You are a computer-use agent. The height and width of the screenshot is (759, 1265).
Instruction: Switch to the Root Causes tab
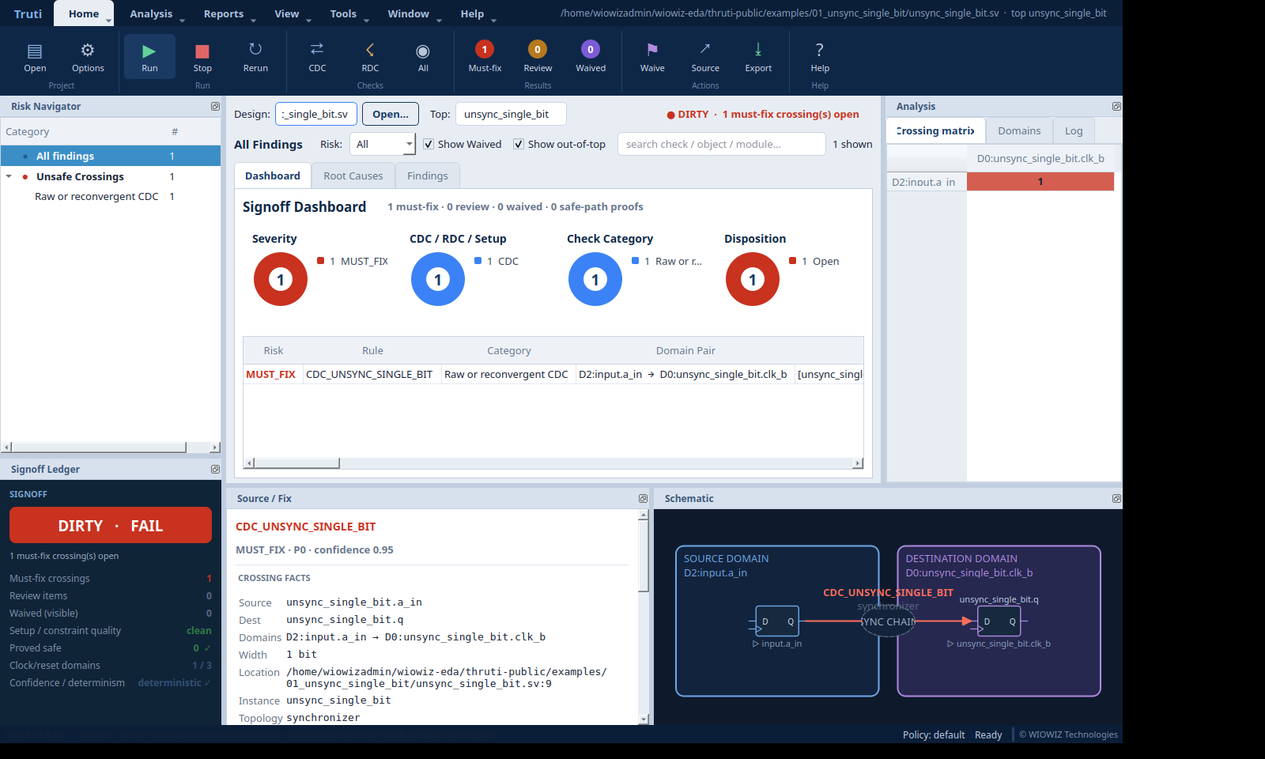coord(353,176)
